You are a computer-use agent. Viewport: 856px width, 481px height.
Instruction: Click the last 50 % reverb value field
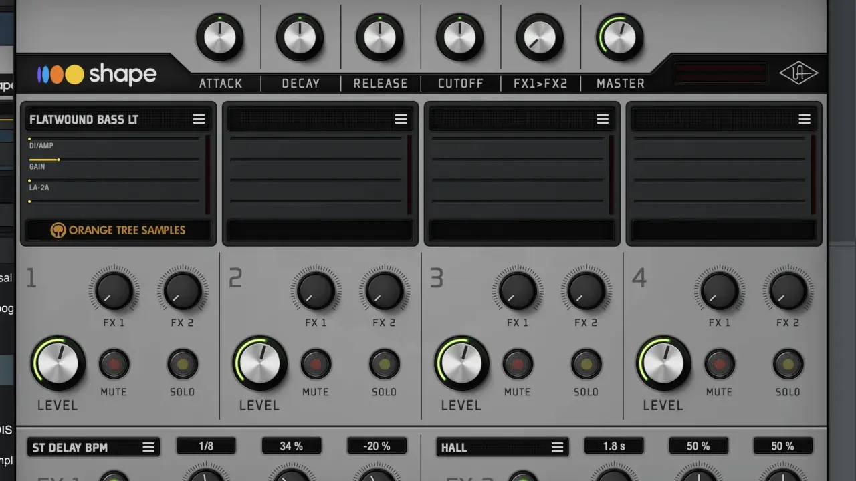tap(783, 446)
